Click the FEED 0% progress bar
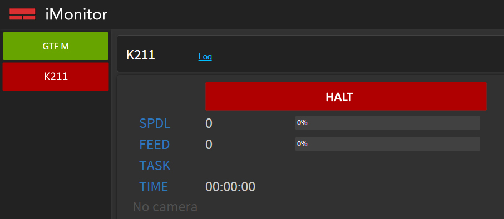The height and width of the screenshot is (219, 504). (388, 144)
